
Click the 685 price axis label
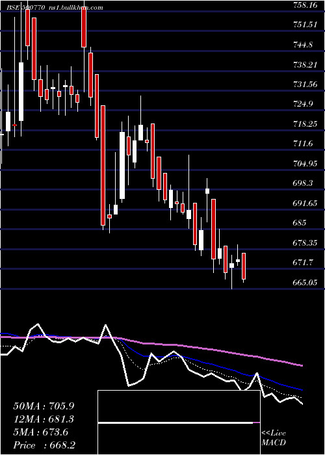pos(300,223)
